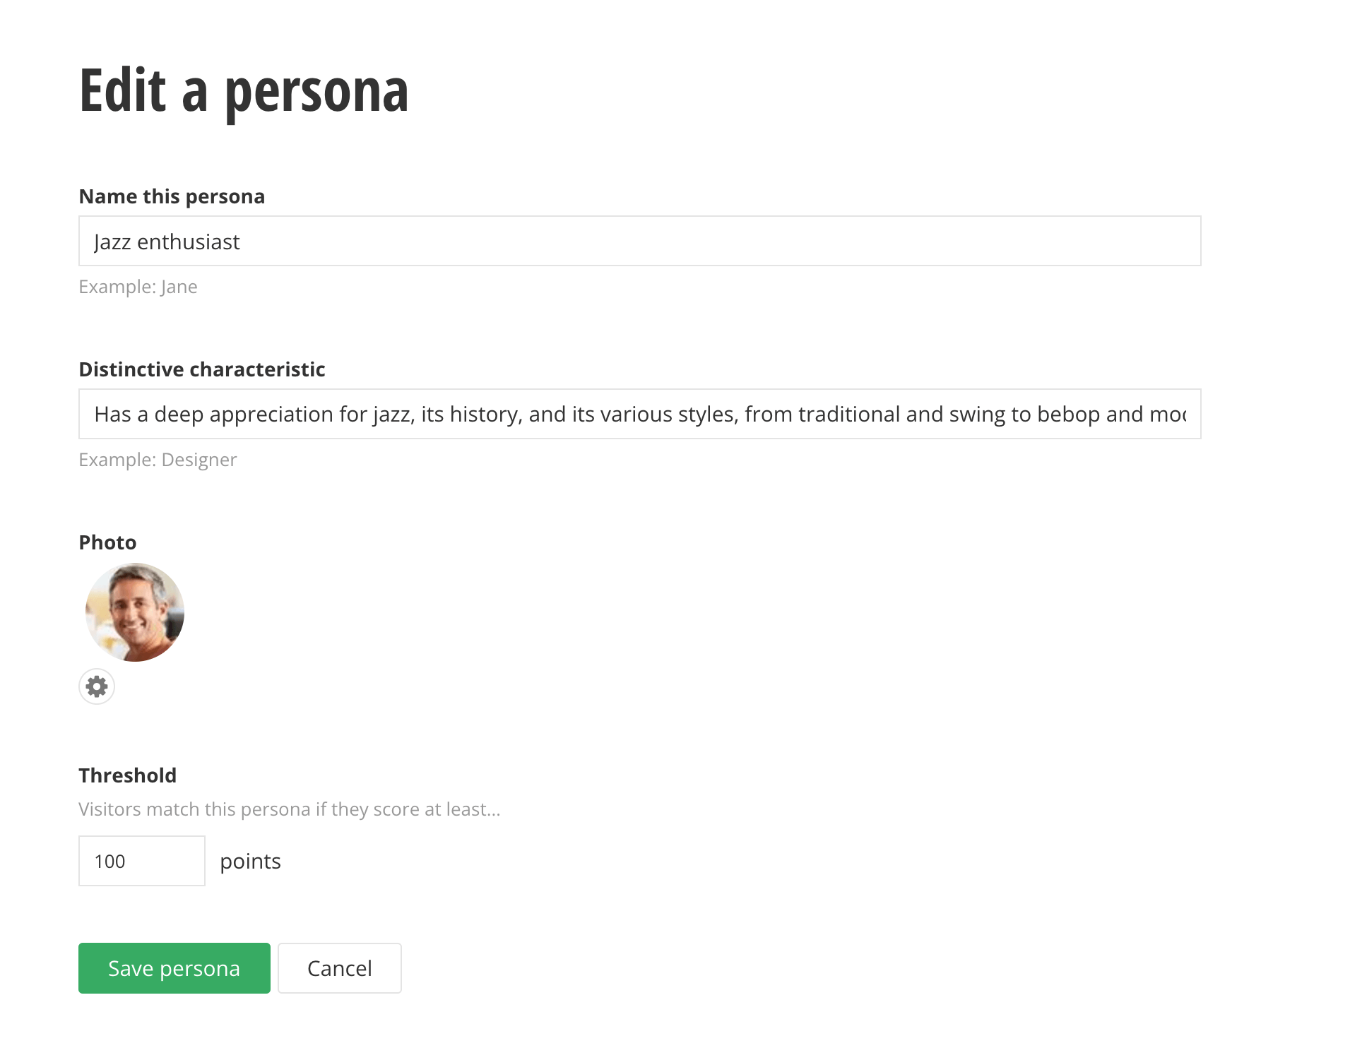Click the gear icon below the photo
Image resolution: width=1362 pixels, height=1048 pixels.
click(97, 686)
